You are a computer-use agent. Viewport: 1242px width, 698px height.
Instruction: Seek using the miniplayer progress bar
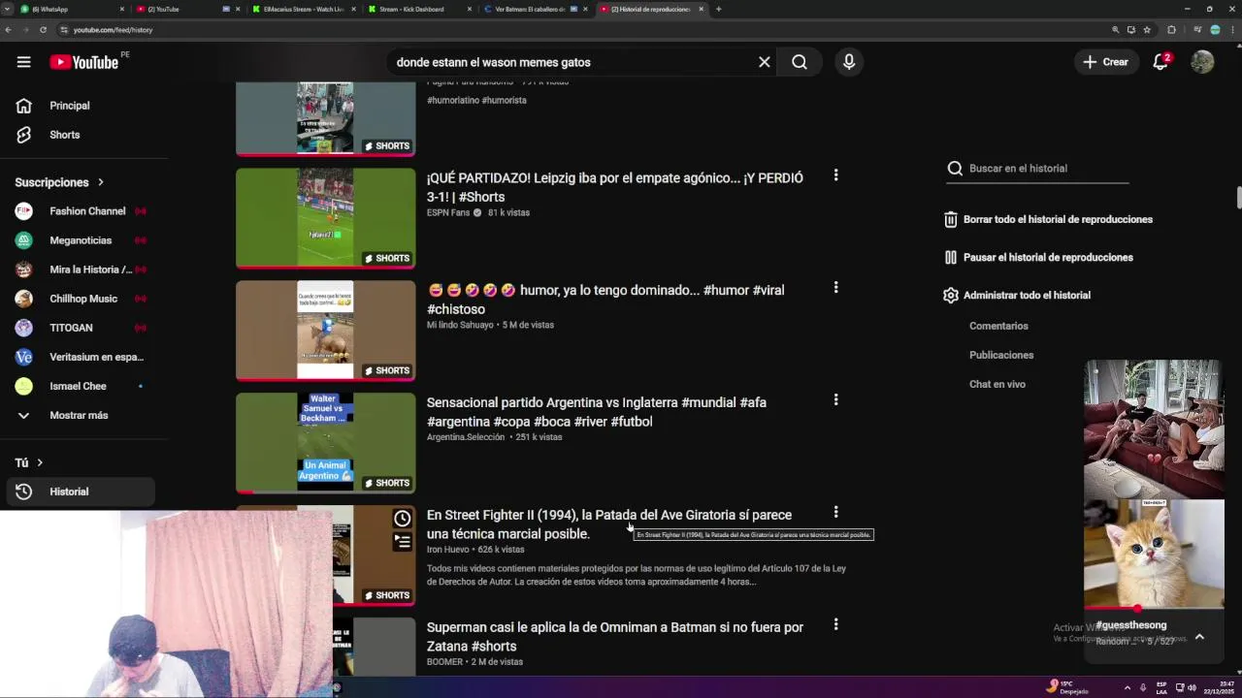click(1154, 609)
